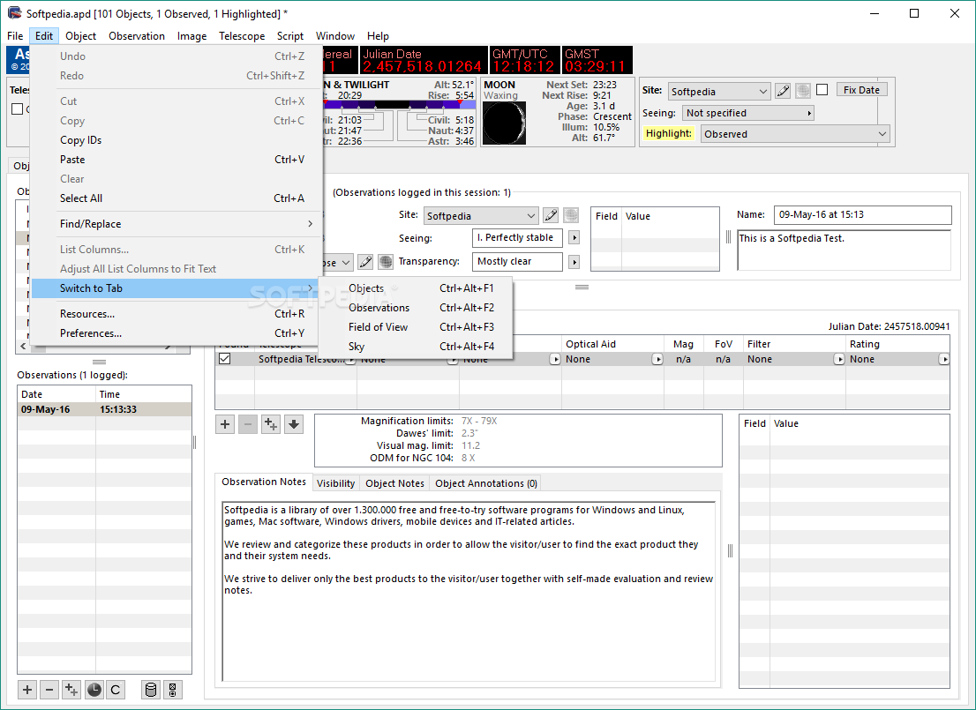Click into the Observation Notes text area
The width and height of the screenshot is (976, 710).
(469, 591)
